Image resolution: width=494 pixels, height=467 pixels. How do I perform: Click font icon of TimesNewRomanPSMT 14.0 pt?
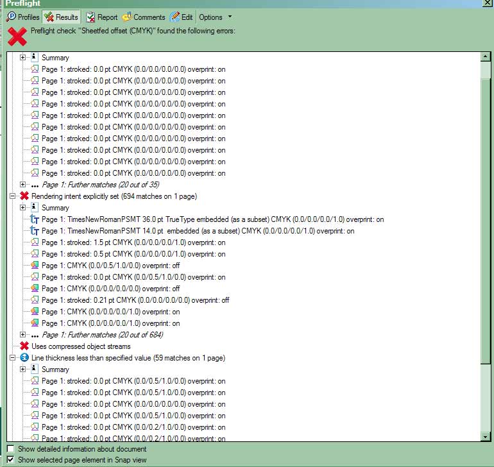pyautogui.click(x=35, y=231)
